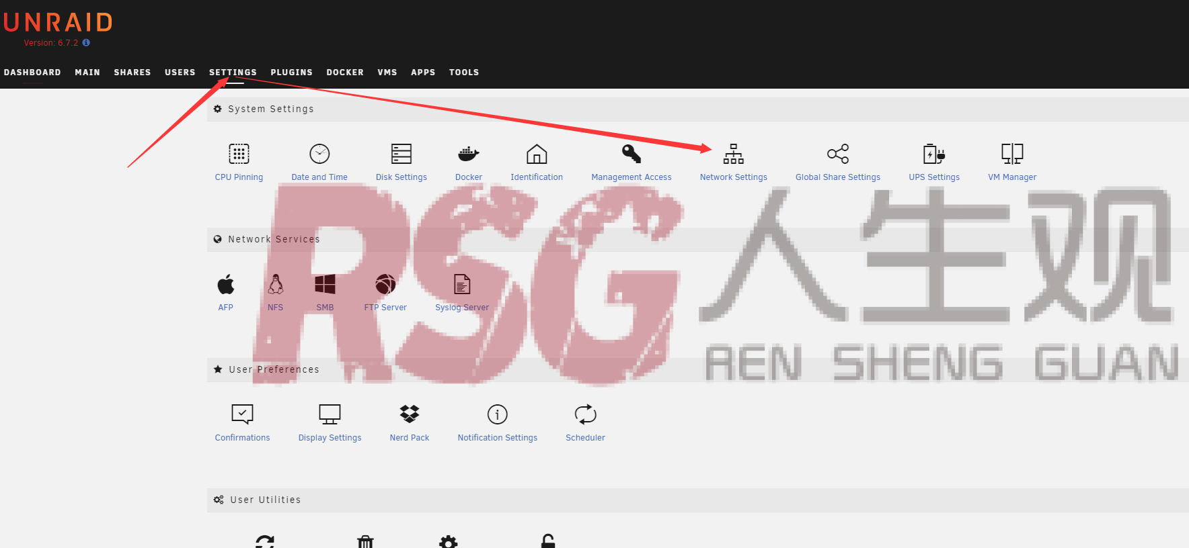
Task: Click the UPS Settings link text
Action: coord(934,177)
